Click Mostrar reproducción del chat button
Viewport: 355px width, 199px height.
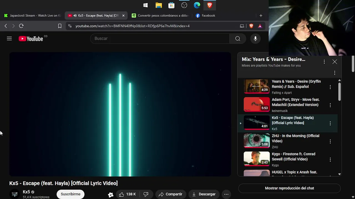coord(289,188)
